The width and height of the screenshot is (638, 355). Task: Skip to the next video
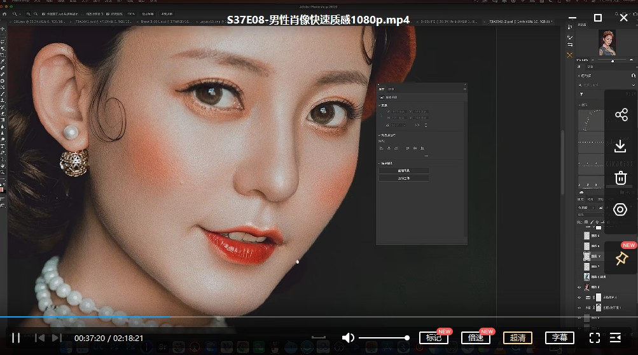[x=57, y=338]
